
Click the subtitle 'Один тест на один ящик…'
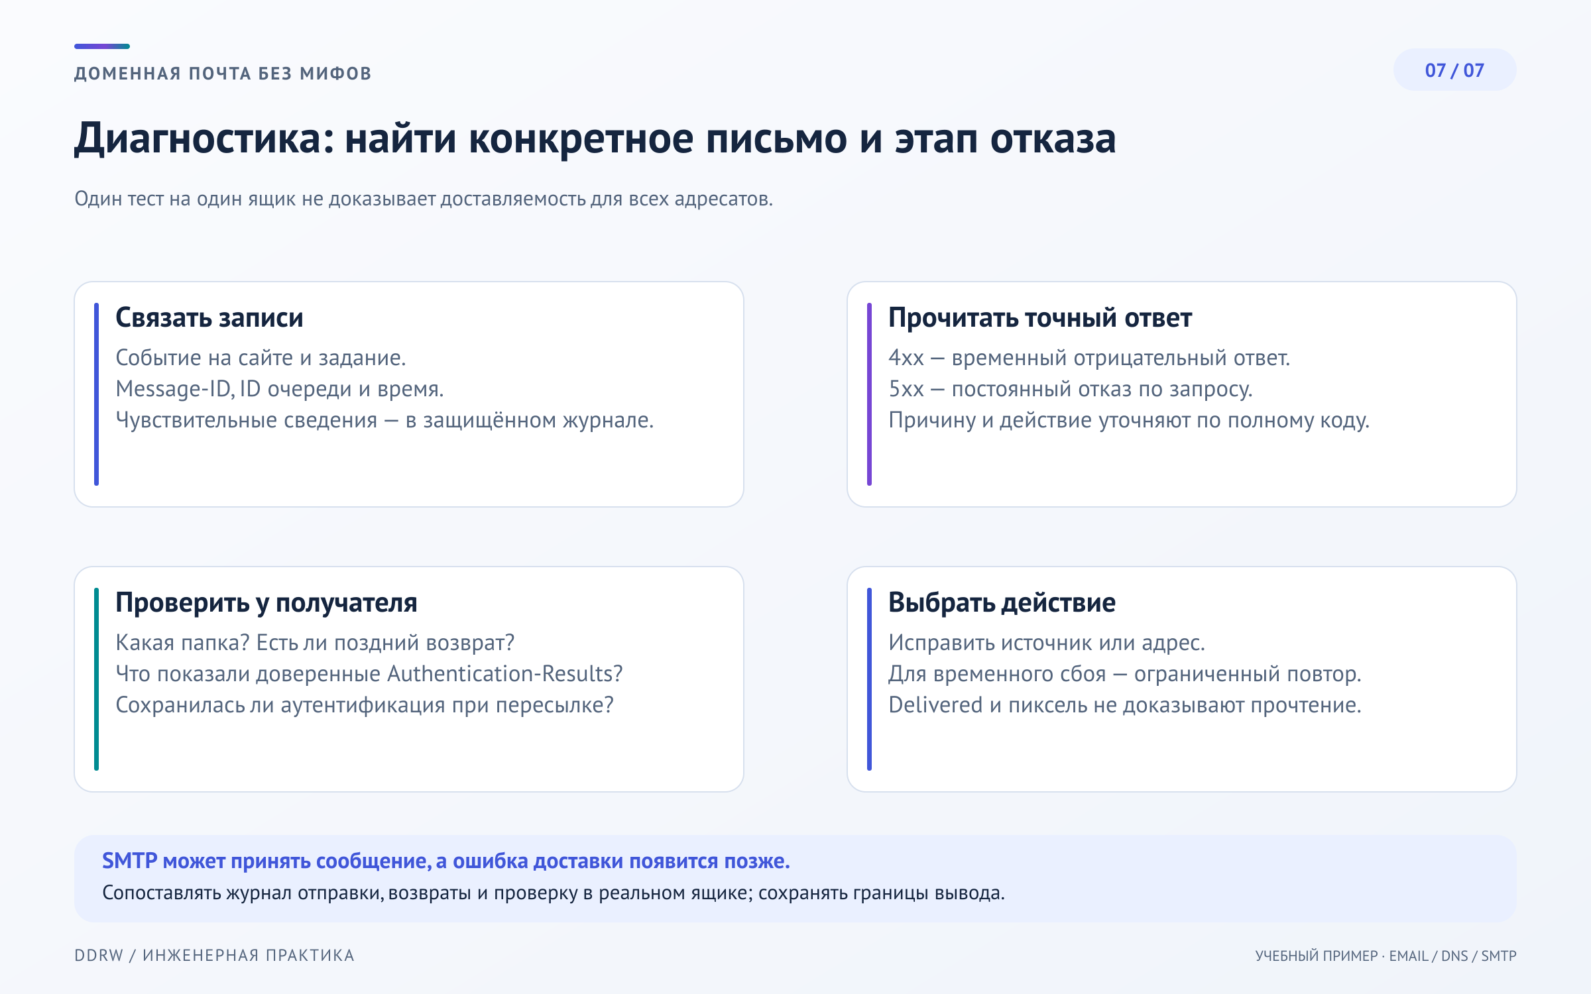(x=424, y=198)
